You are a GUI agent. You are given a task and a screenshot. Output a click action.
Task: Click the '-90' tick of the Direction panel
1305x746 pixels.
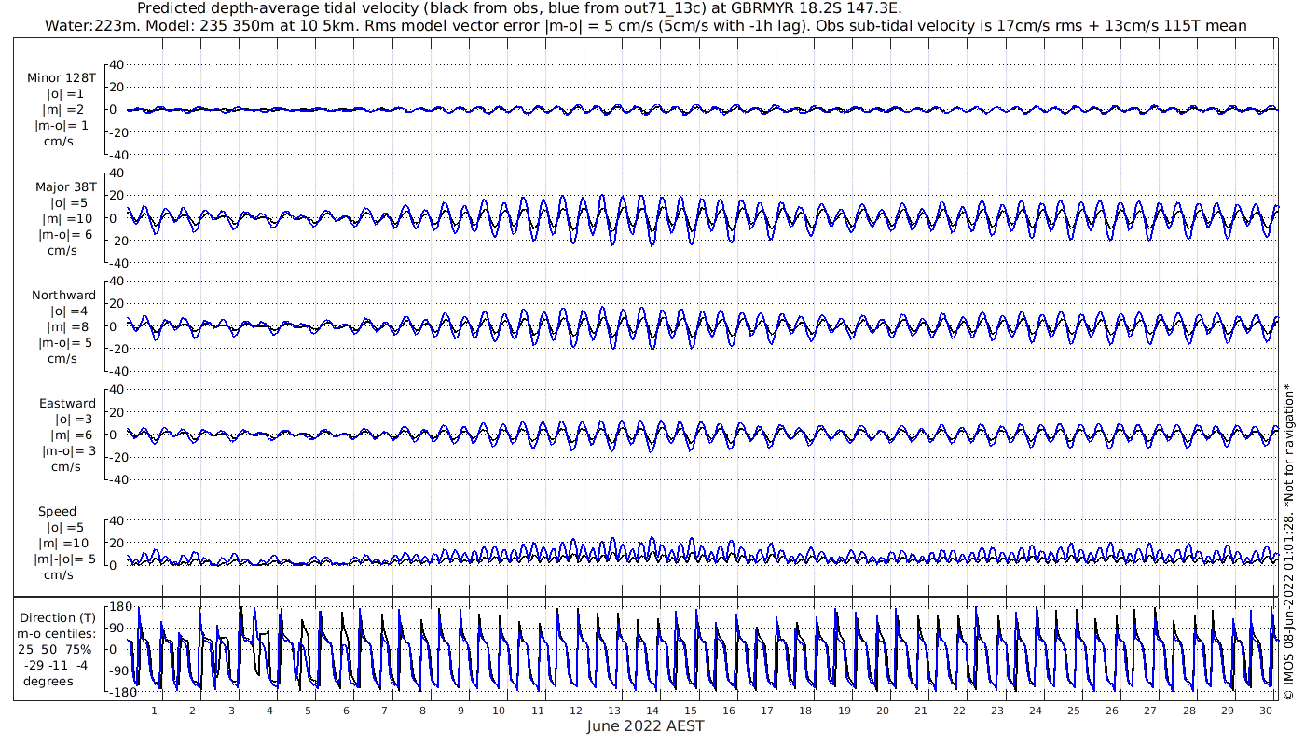(118, 670)
